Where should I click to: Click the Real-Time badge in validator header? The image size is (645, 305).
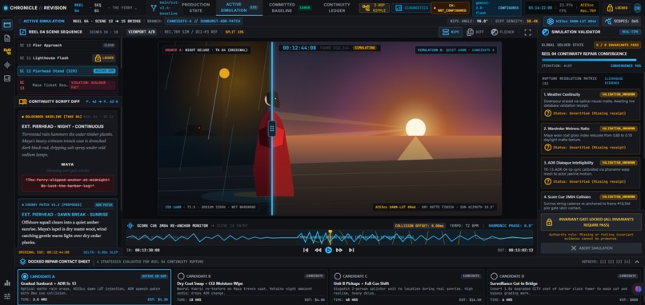(630, 32)
